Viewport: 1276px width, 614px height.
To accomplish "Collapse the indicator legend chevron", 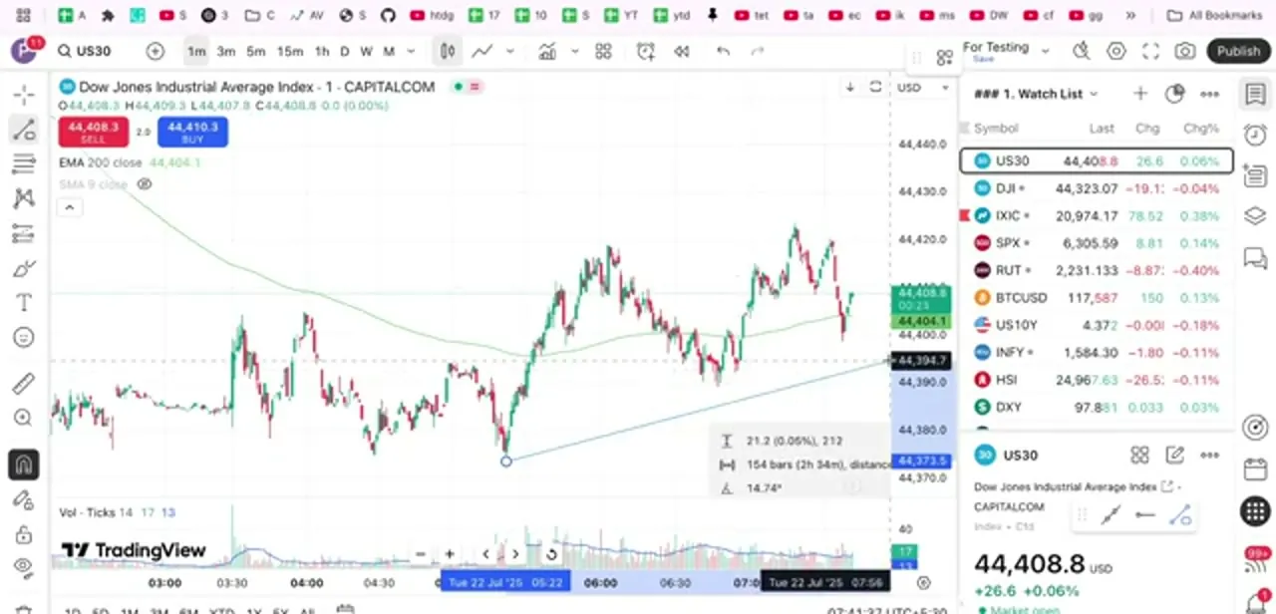I will [69, 207].
